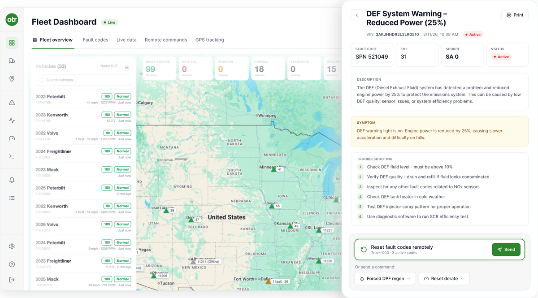The image size is (538, 298).
Task: Open the Forced DPF regen dropdown
Action: (x=385, y=279)
